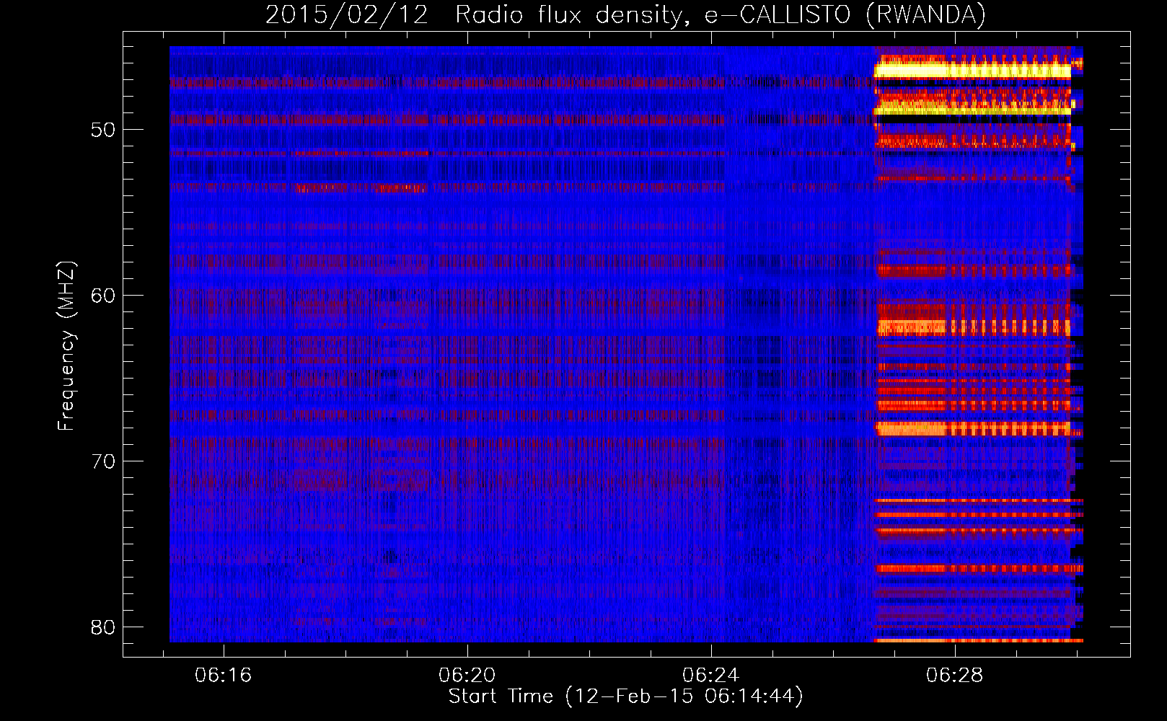Click the plot title 'Radio flux density, e-CALLISTO (RWANDA)'

pyautogui.click(x=721, y=15)
